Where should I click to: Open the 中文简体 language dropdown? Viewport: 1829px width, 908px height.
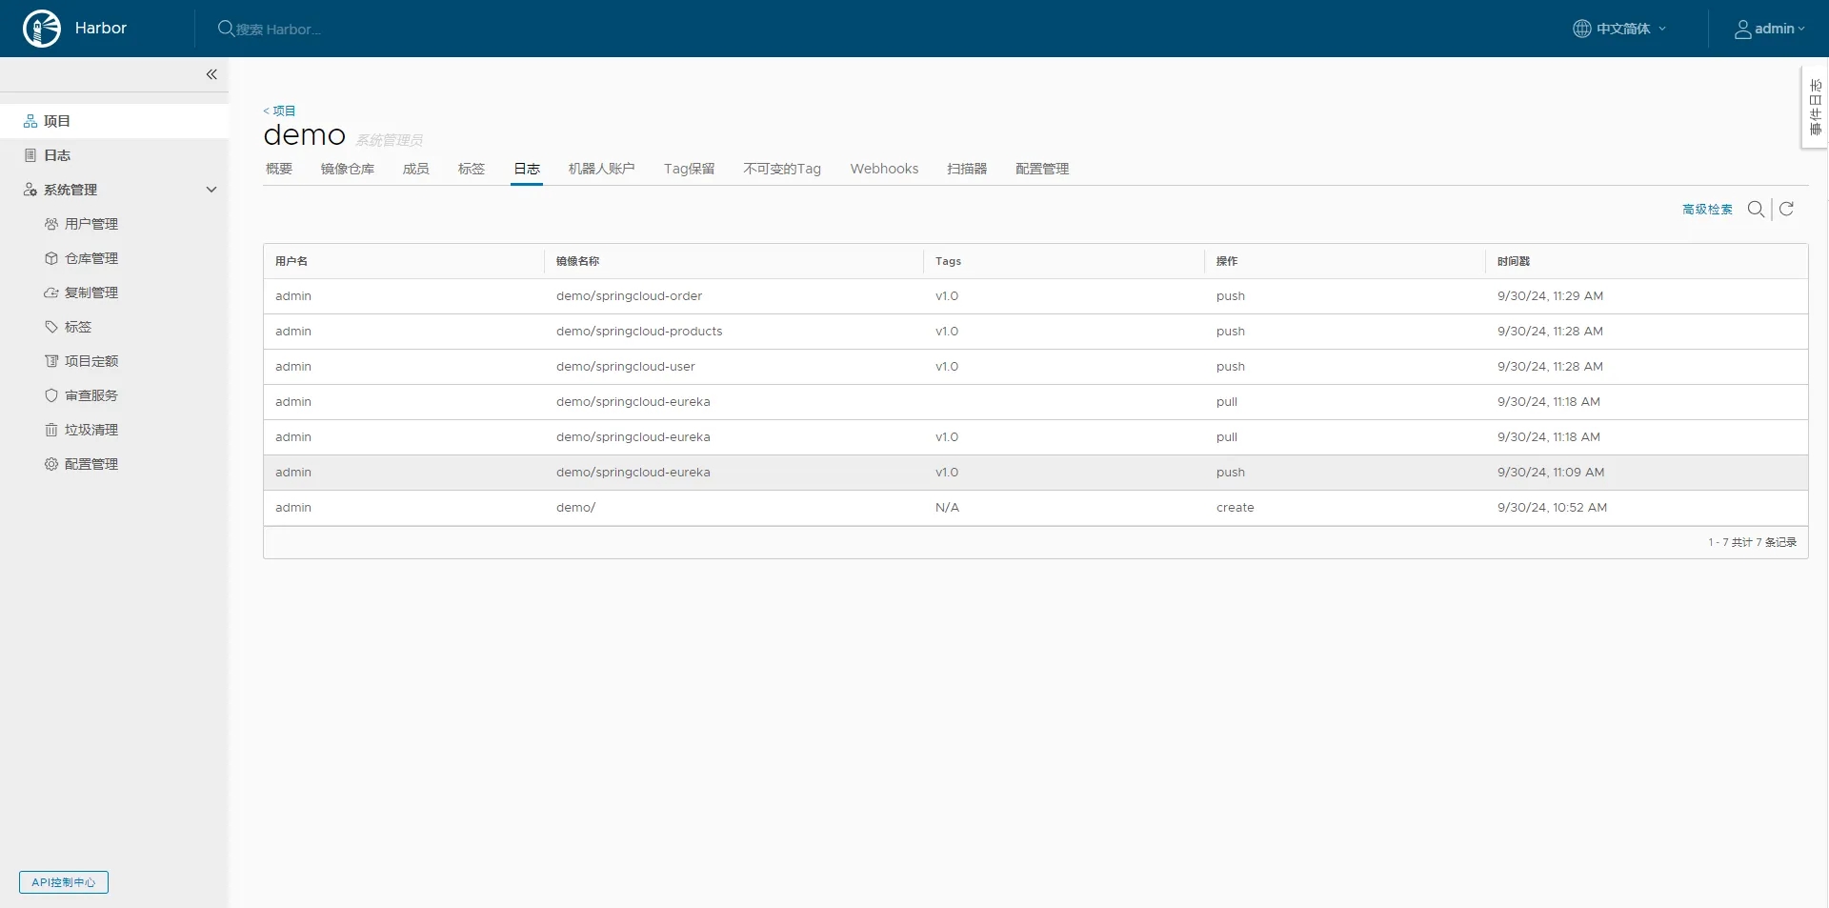1619,29
